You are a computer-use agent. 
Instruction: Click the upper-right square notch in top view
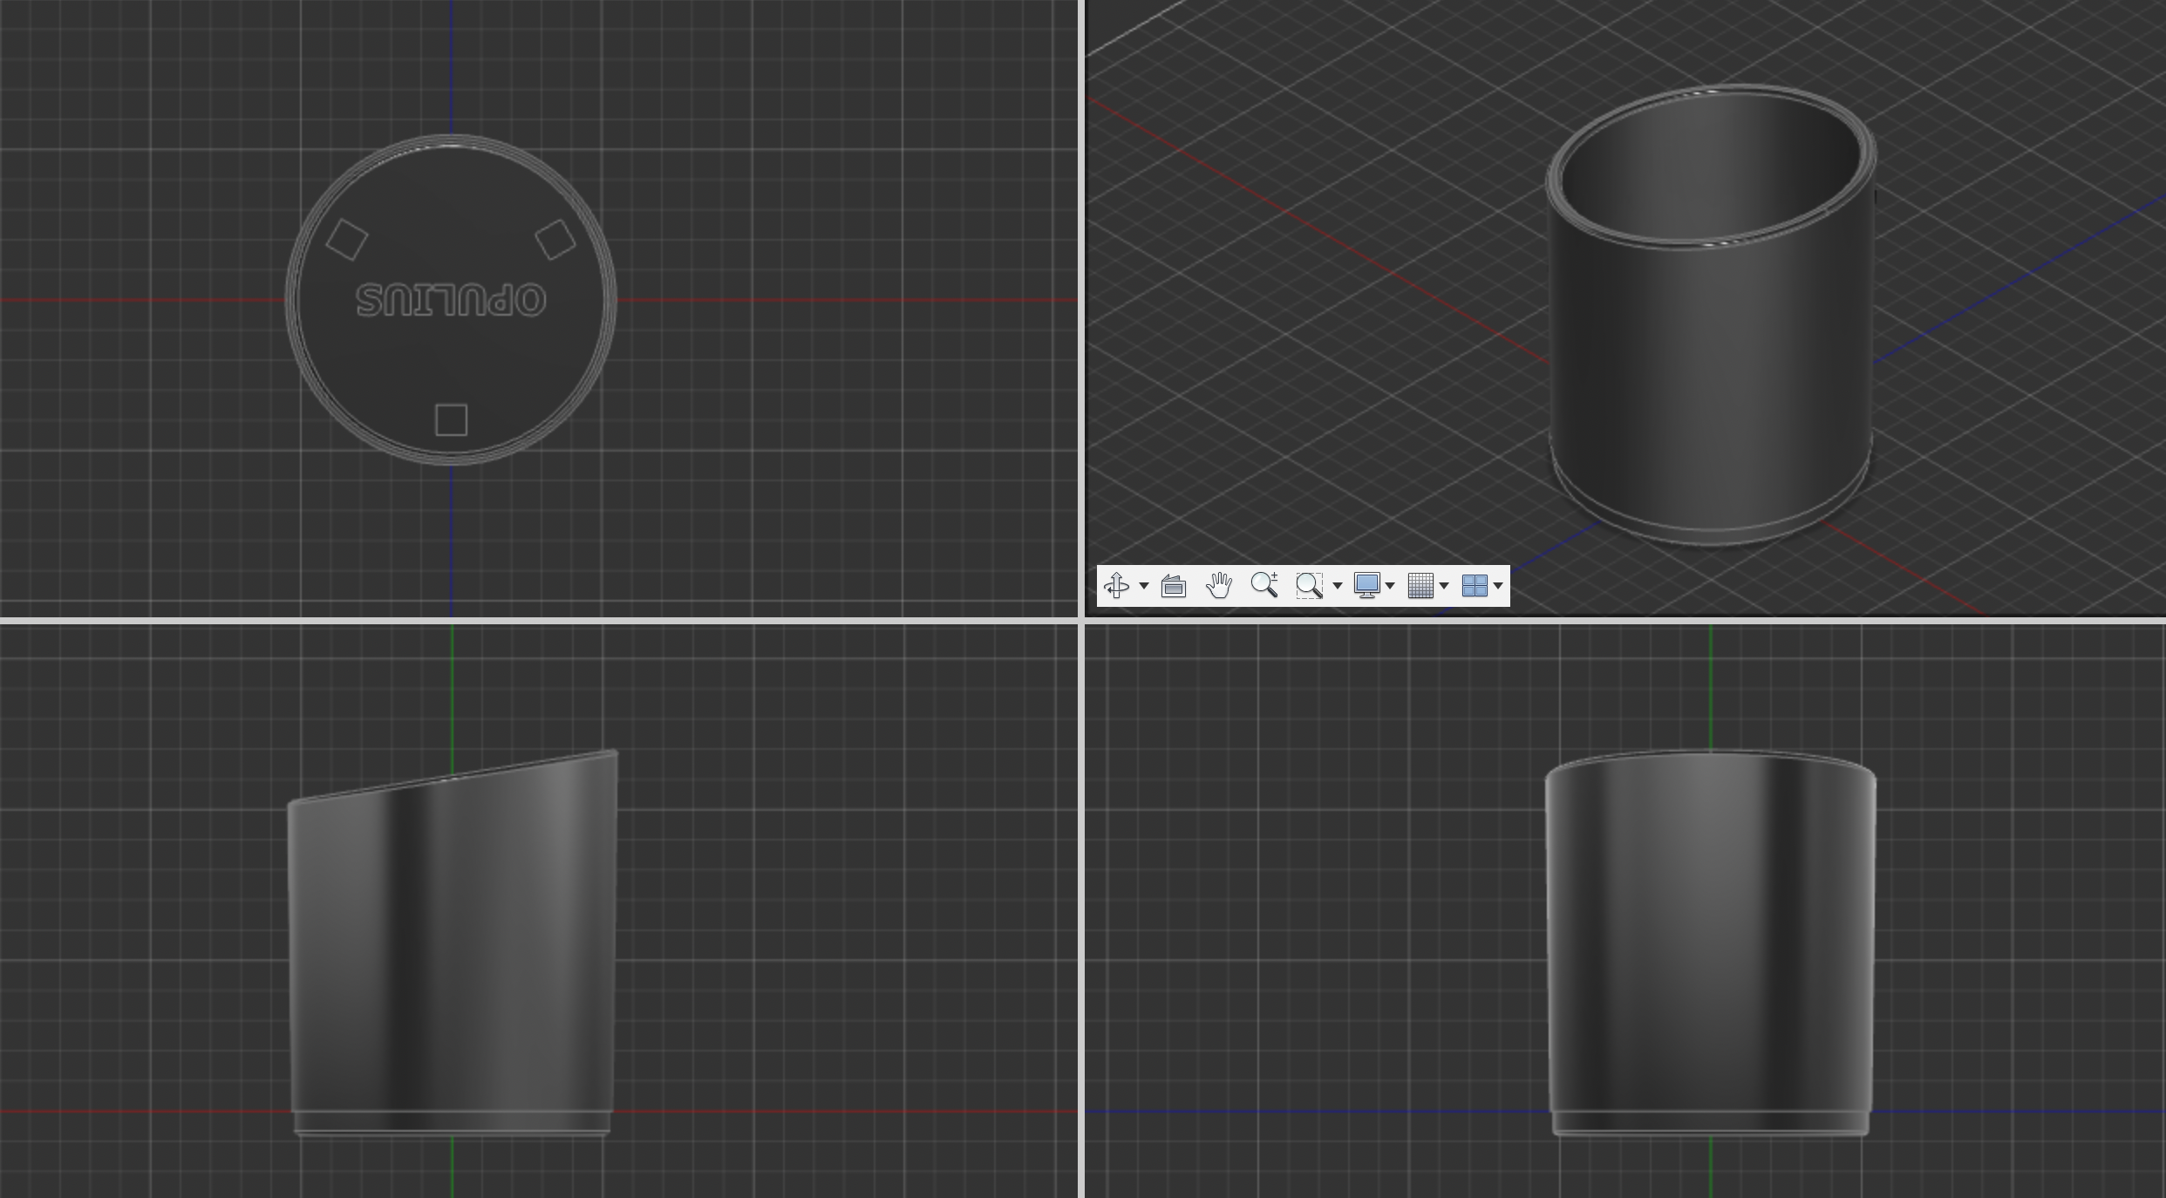[555, 239]
